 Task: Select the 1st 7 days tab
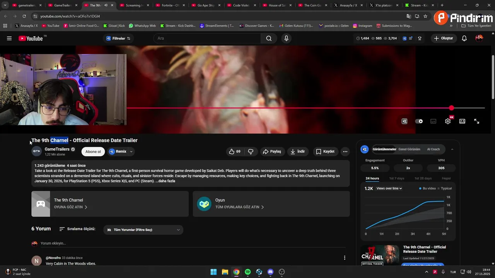pos(396,178)
